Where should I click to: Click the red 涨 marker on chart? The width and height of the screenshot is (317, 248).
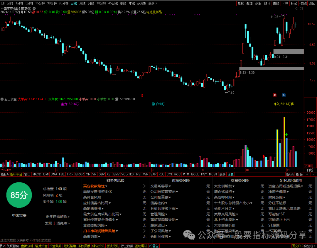point(275,95)
